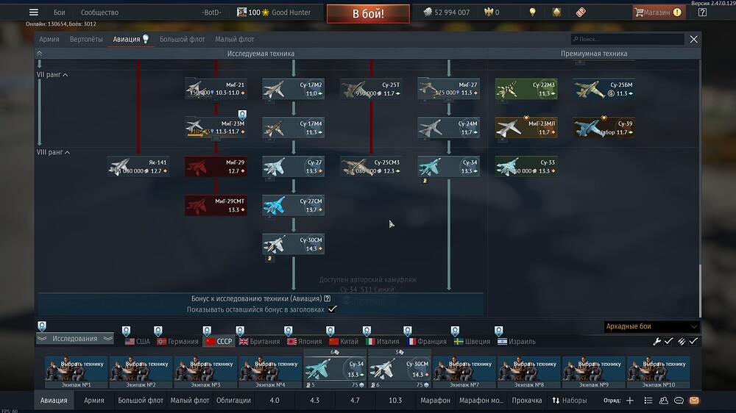Select the МиГ-21 aircraft card

pos(216,89)
